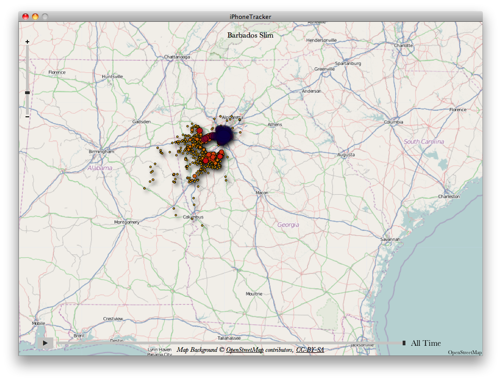
Task: Click the zoom slider handle
Action: click(27, 93)
